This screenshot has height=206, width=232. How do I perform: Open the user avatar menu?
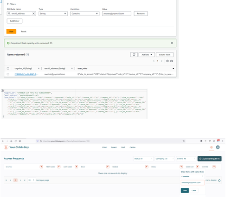[218, 147]
